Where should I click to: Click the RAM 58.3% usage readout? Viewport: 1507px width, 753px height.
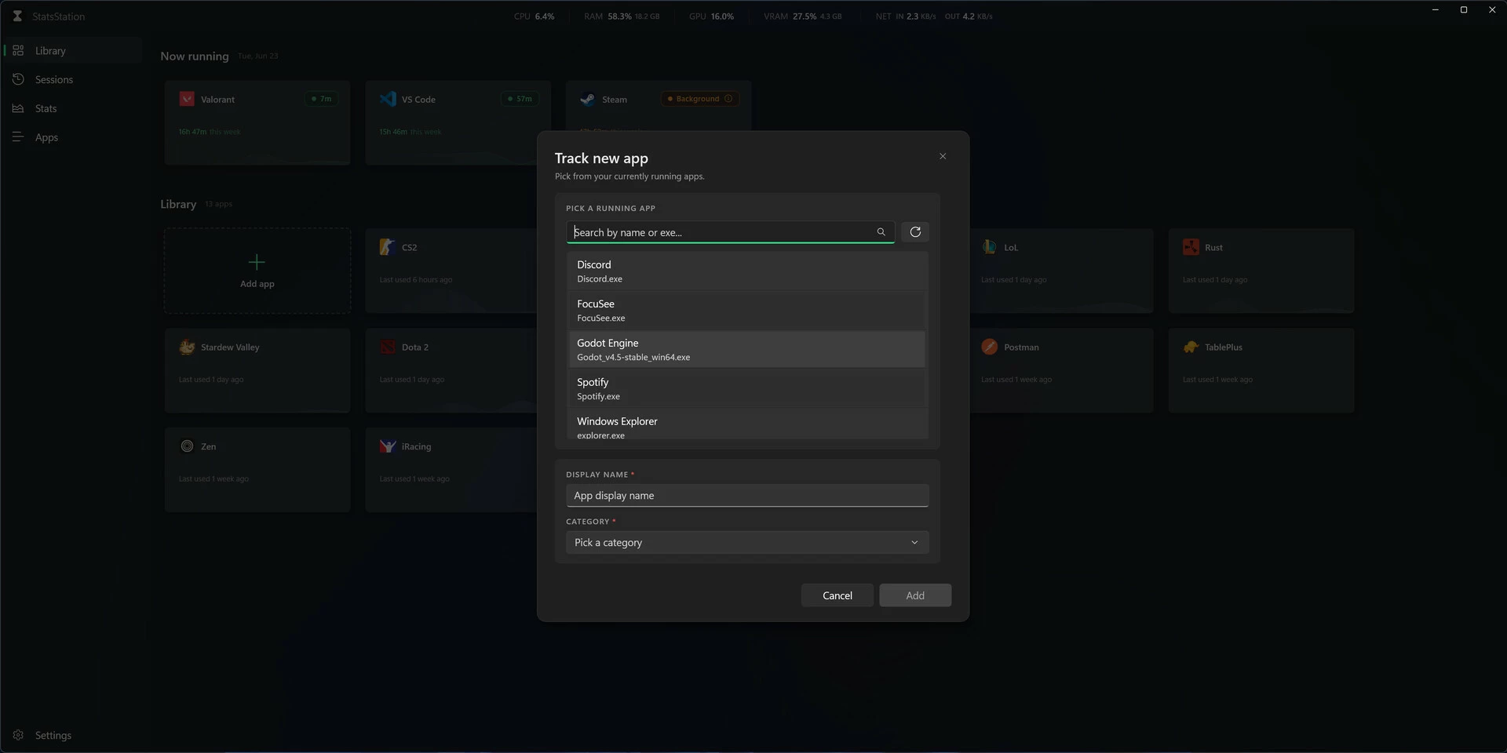coord(622,16)
